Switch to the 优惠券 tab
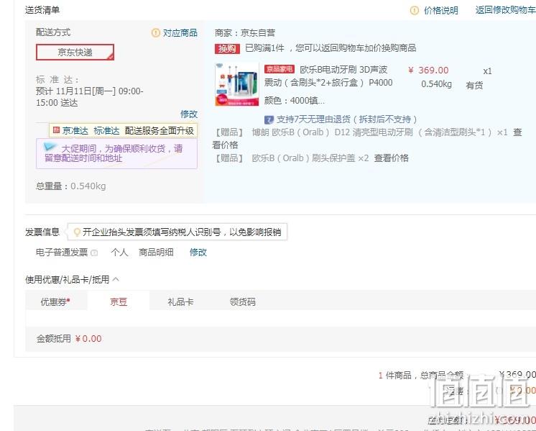Viewport: 536px width, 431px height. point(56,301)
